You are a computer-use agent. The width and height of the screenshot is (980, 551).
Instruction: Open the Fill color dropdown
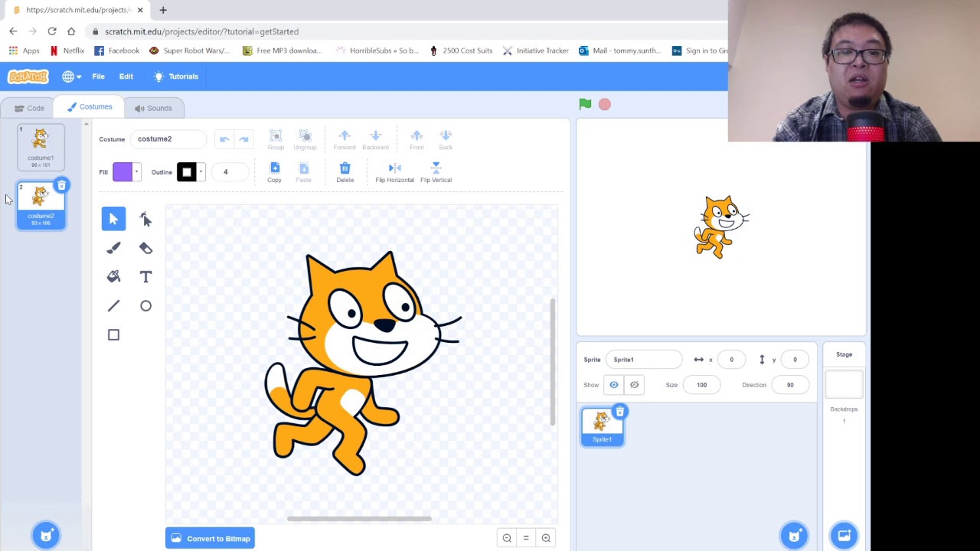click(x=136, y=172)
